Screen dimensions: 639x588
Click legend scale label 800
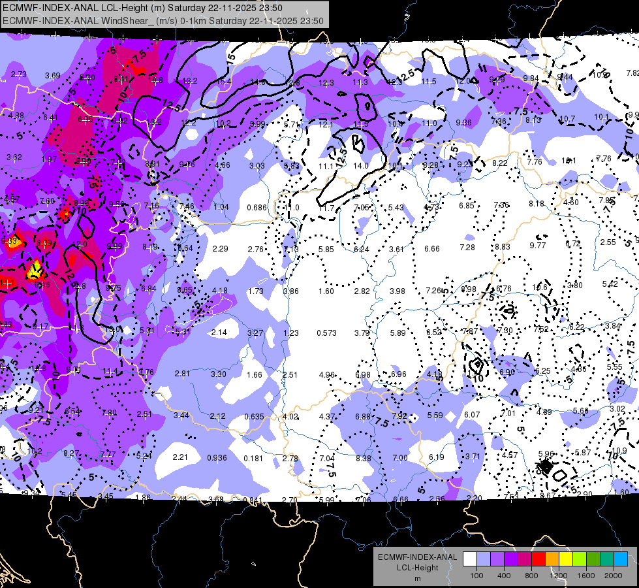(531, 576)
